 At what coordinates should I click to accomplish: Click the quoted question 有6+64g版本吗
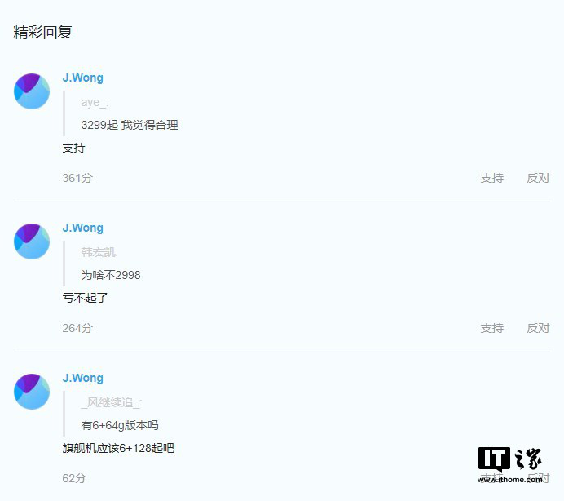coord(120,425)
